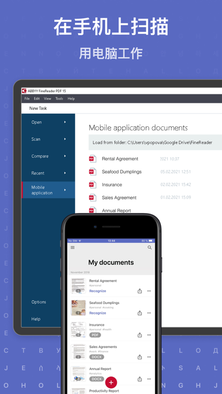Expand the Open submenu arrow
This screenshot has height=394, width=222.
(x=65, y=122)
